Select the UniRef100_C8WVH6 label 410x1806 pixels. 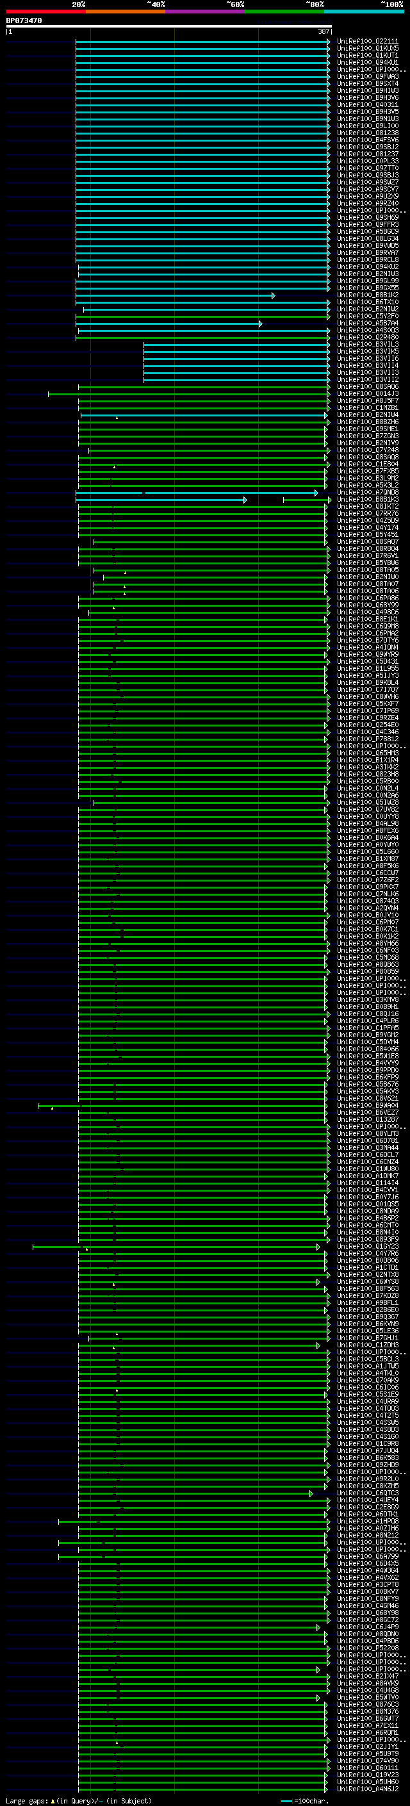(x=368, y=697)
